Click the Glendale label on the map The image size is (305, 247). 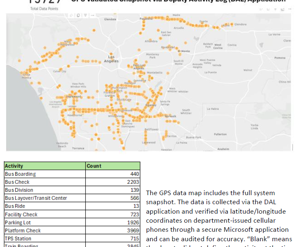[x=110, y=19]
